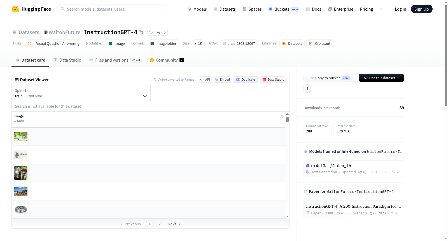
Task: Click the Dataset Viewer heading
Action: [x=34, y=80]
